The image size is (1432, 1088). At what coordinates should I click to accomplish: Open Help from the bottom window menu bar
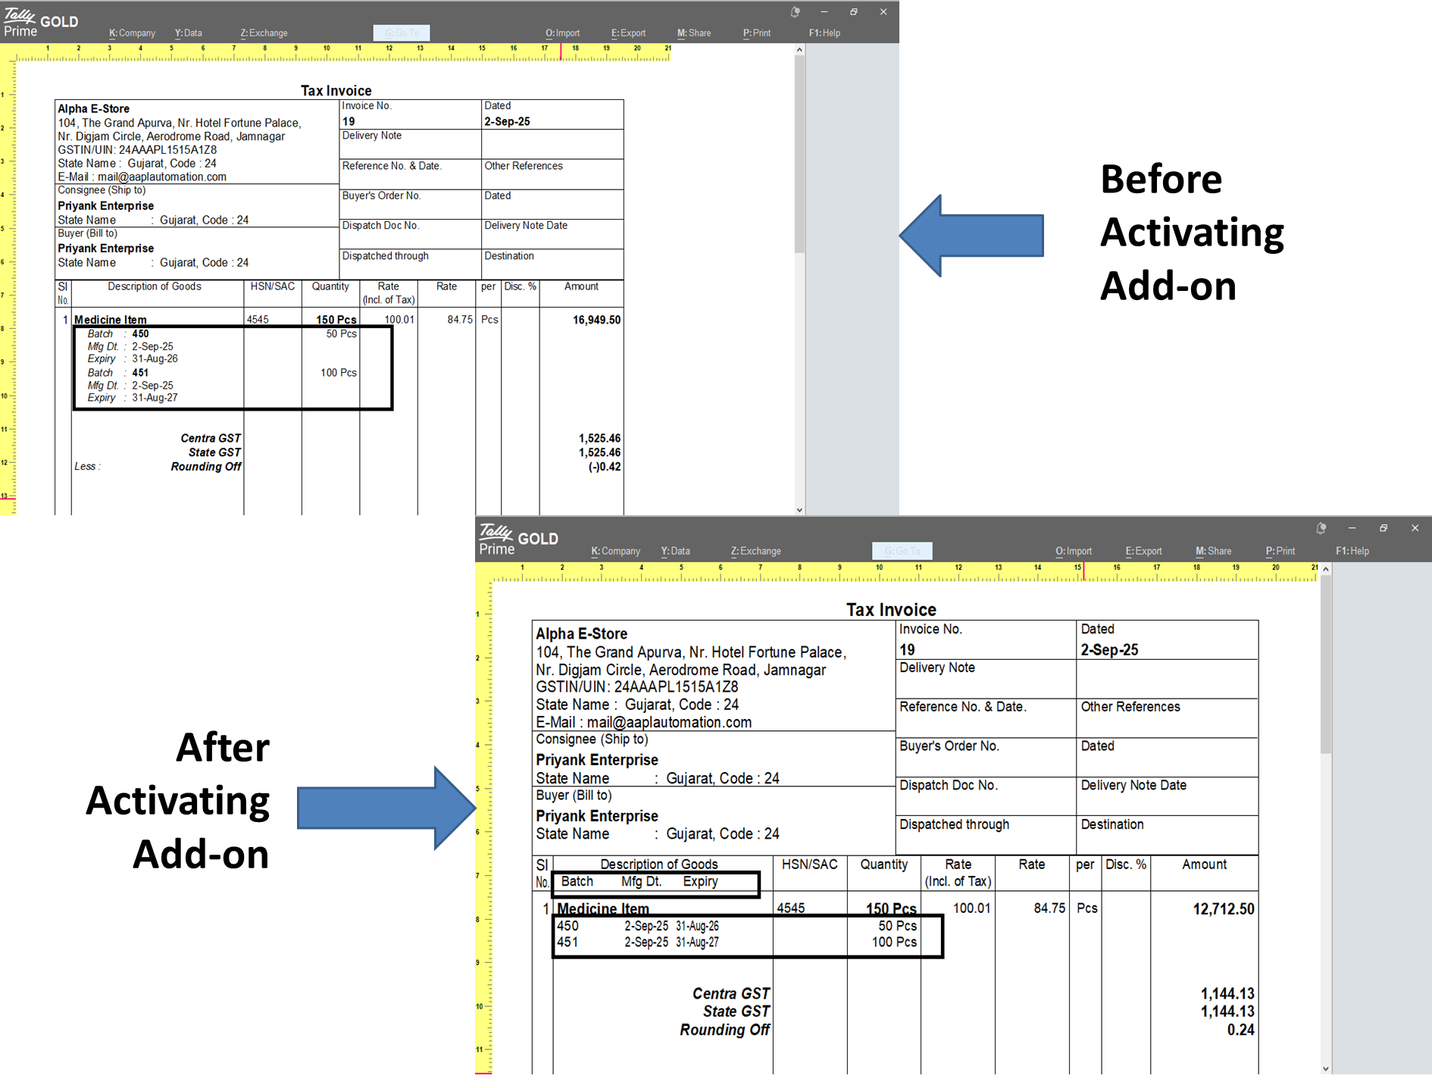tap(1352, 551)
